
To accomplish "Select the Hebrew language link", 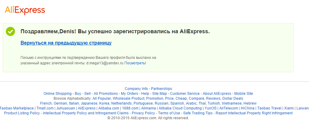I will 250,103.
